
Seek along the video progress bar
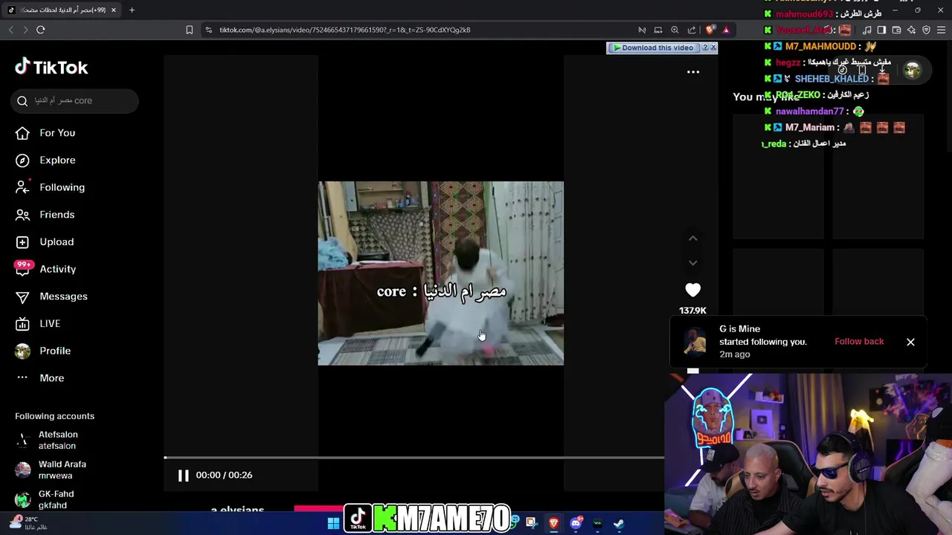point(414,458)
